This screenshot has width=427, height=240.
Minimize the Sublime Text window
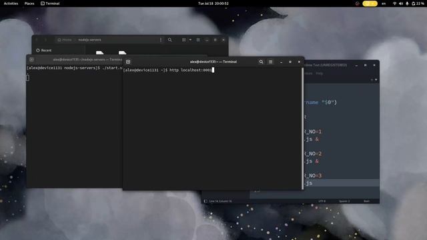coord(356,65)
